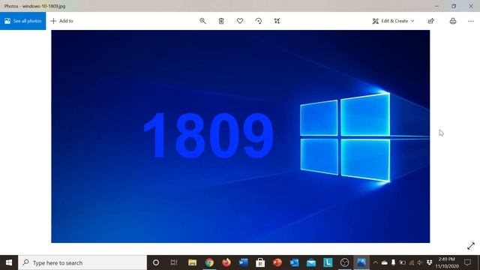Click the displayed 1809 wallpaper image
480x270 pixels.
tap(240, 136)
